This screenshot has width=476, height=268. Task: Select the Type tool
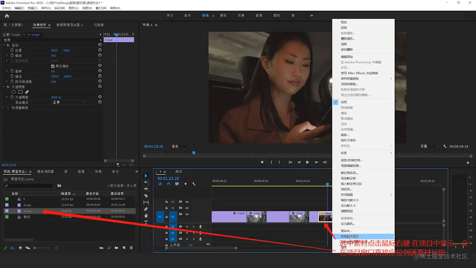(146, 222)
